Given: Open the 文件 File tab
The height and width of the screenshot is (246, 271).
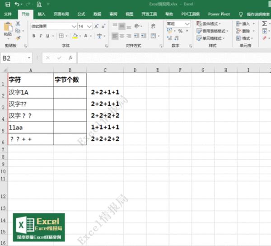Looking at the screenshot, I should pos(8,14).
